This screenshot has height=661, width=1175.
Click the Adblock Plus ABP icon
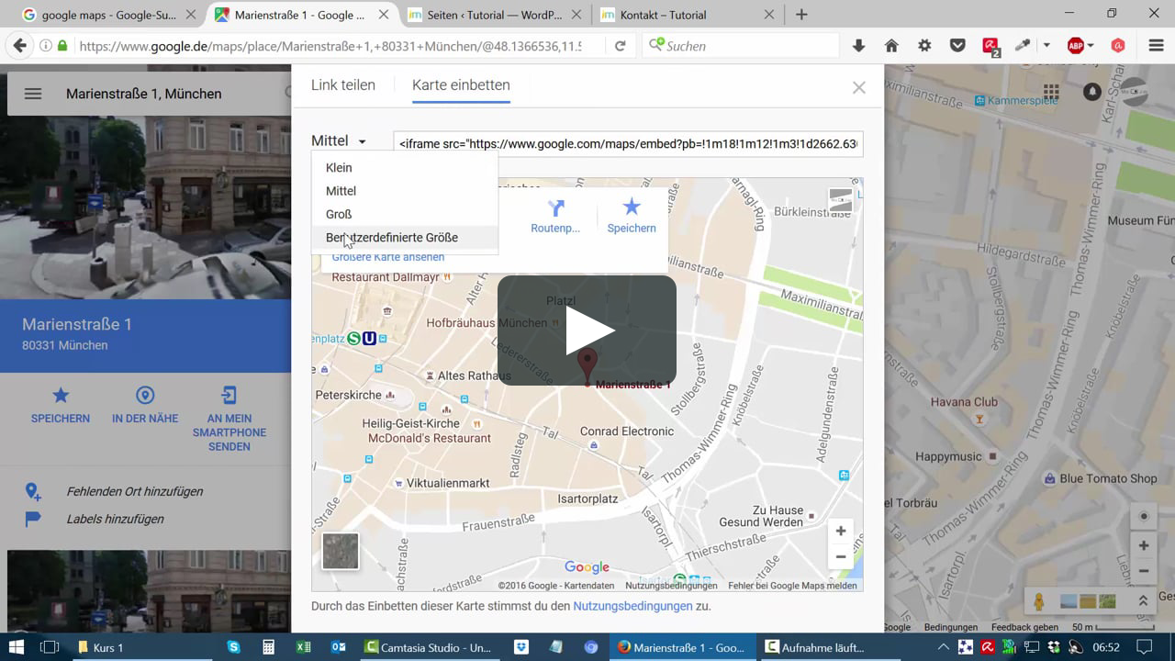pos(1076,46)
